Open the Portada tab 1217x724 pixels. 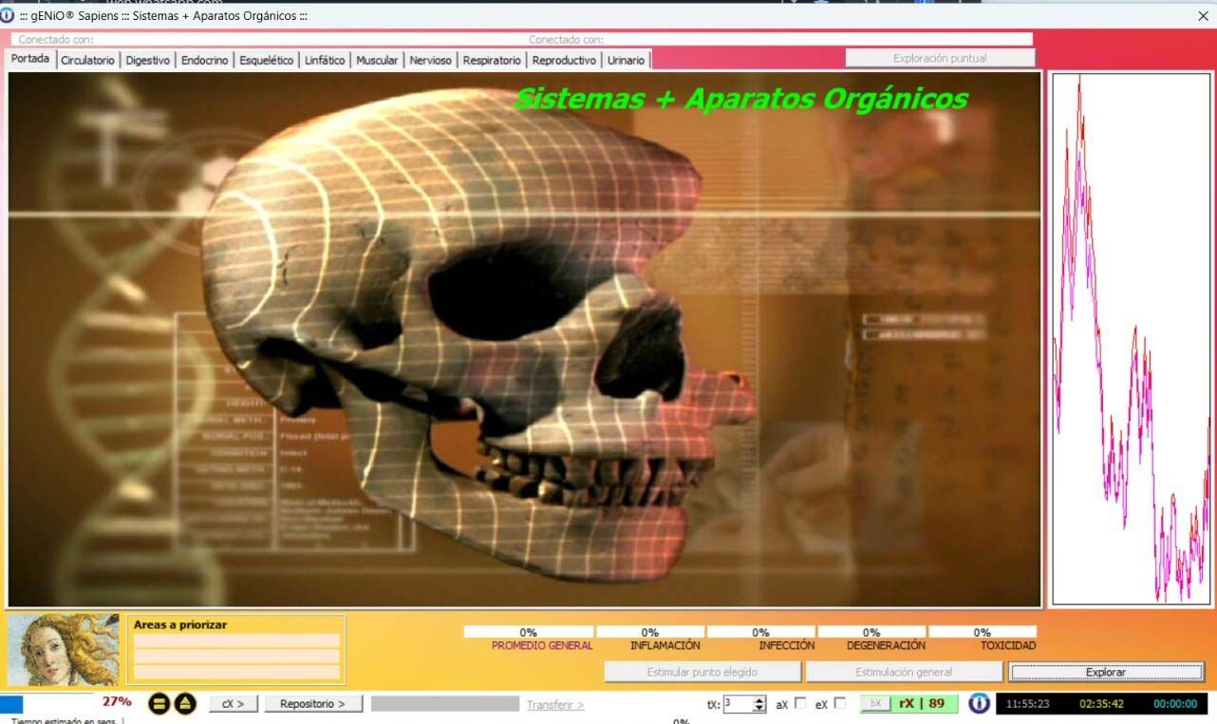point(30,59)
